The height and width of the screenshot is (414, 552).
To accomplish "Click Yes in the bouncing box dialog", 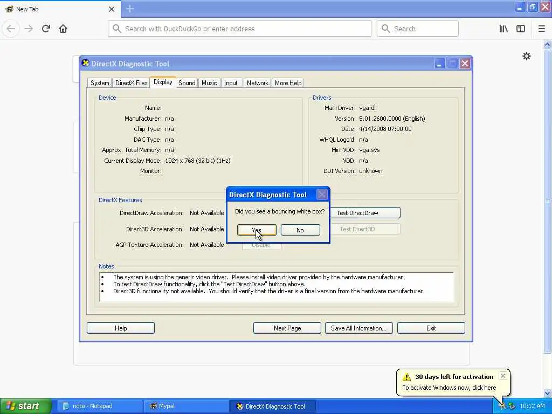I will point(257,230).
